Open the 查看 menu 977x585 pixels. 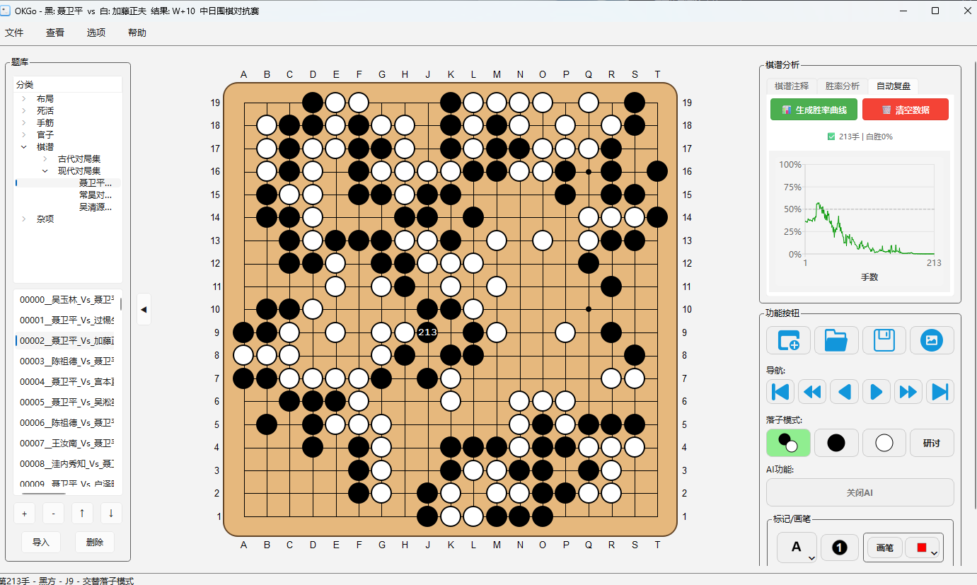coord(55,33)
